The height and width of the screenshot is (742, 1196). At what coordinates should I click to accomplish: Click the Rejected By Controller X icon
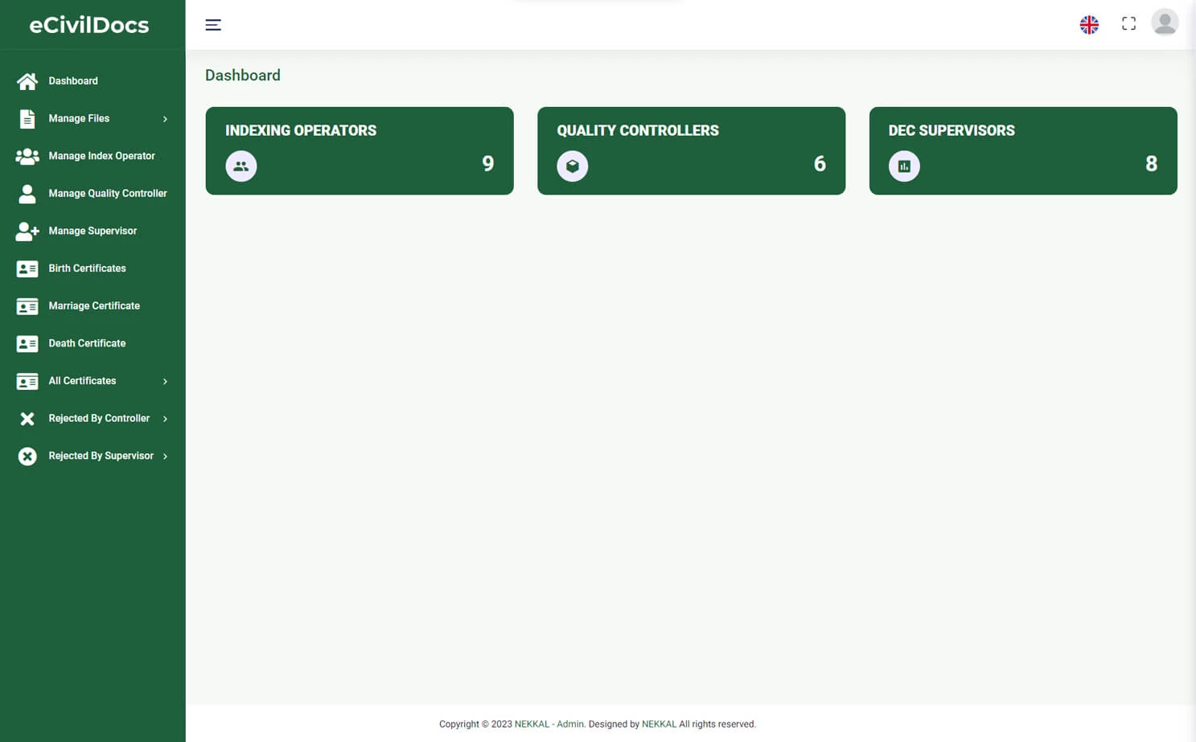point(27,418)
